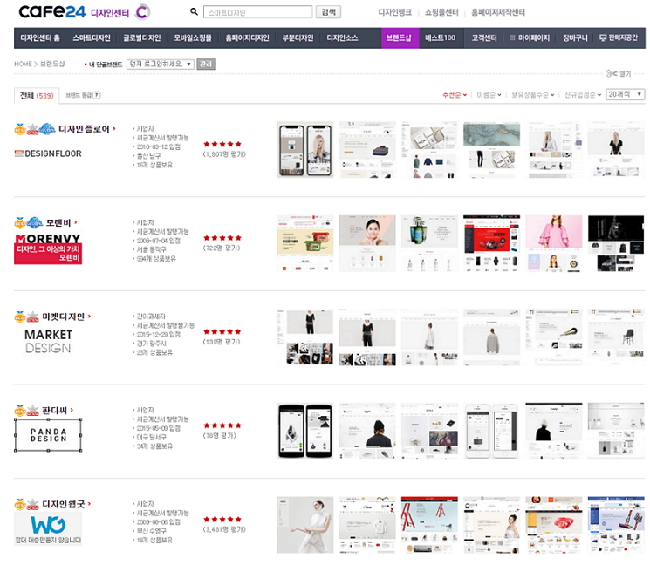Open 디자인웹굿 red ladder thumbnail

[x=429, y=525]
